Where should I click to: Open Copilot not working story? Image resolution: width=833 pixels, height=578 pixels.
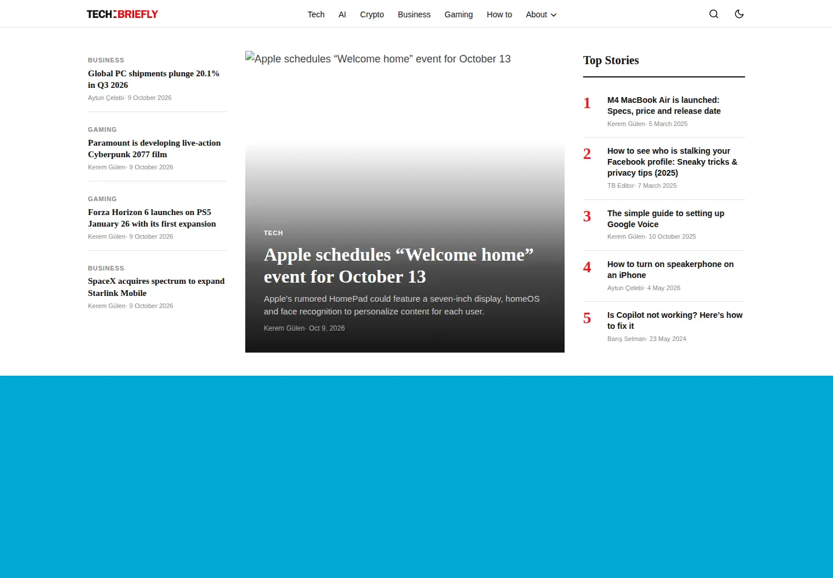675,320
